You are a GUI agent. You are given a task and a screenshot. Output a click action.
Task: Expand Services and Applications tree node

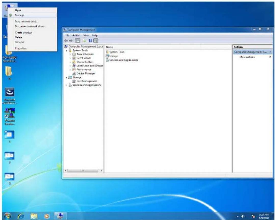[66, 85]
